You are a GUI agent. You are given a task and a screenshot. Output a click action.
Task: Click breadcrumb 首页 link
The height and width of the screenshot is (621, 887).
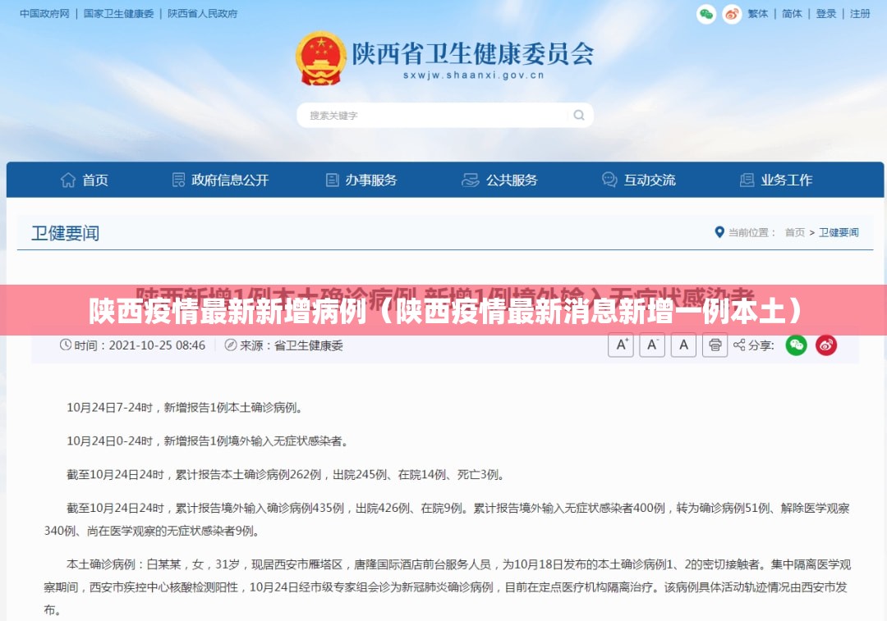coord(795,232)
